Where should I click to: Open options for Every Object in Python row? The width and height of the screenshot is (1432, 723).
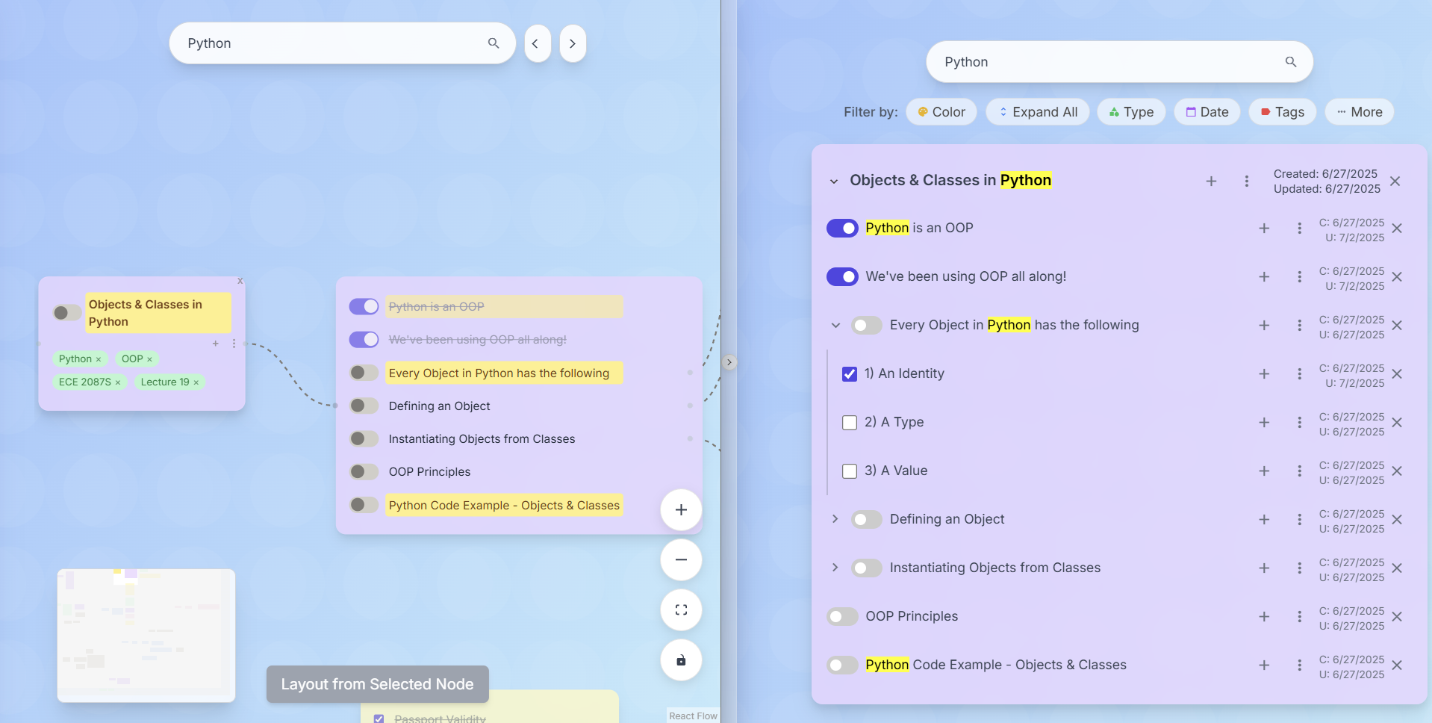click(1299, 326)
